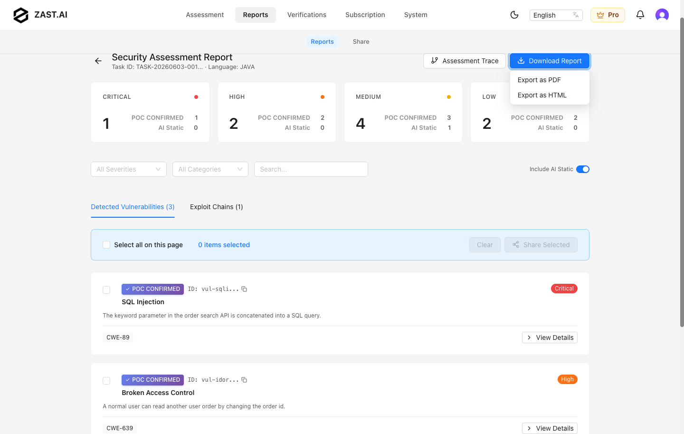Click the Search vulnerabilities field

coord(311,169)
